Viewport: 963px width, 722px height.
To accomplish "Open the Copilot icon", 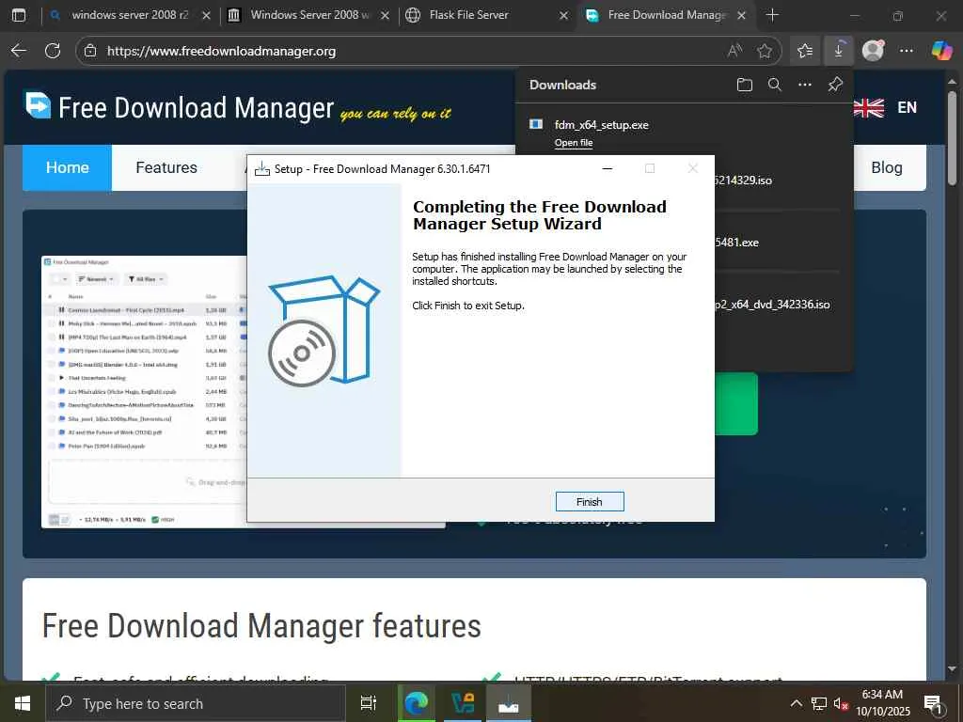I will (x=940, y=51).
